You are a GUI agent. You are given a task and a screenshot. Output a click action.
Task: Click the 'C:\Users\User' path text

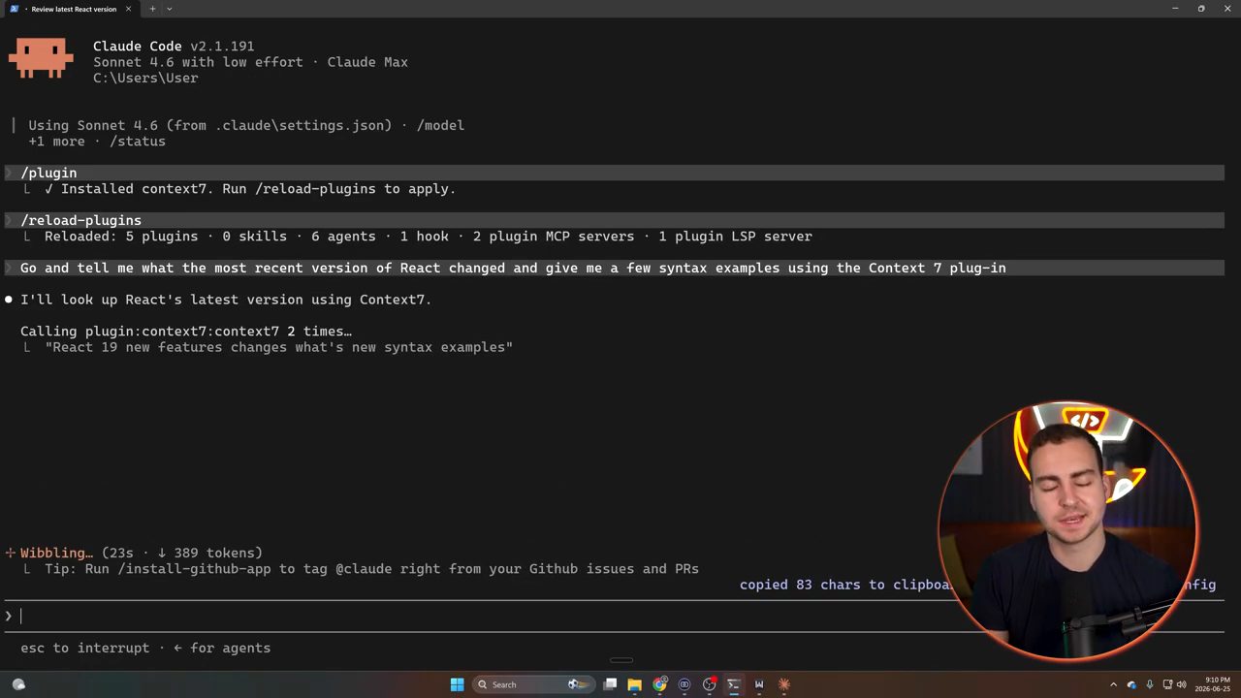coord(145,78)
